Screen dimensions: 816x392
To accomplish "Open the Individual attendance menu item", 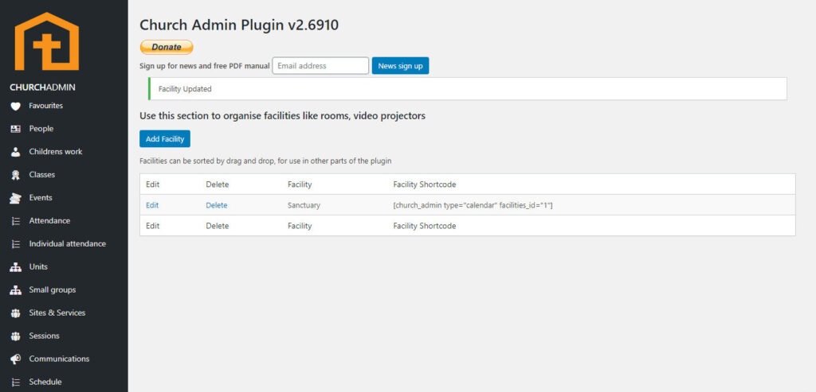I will coord(67,244).
